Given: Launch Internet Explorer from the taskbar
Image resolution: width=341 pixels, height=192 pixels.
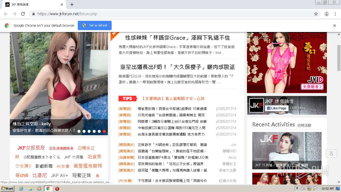Looking at the screenshot, I should [x=21, y=189].
